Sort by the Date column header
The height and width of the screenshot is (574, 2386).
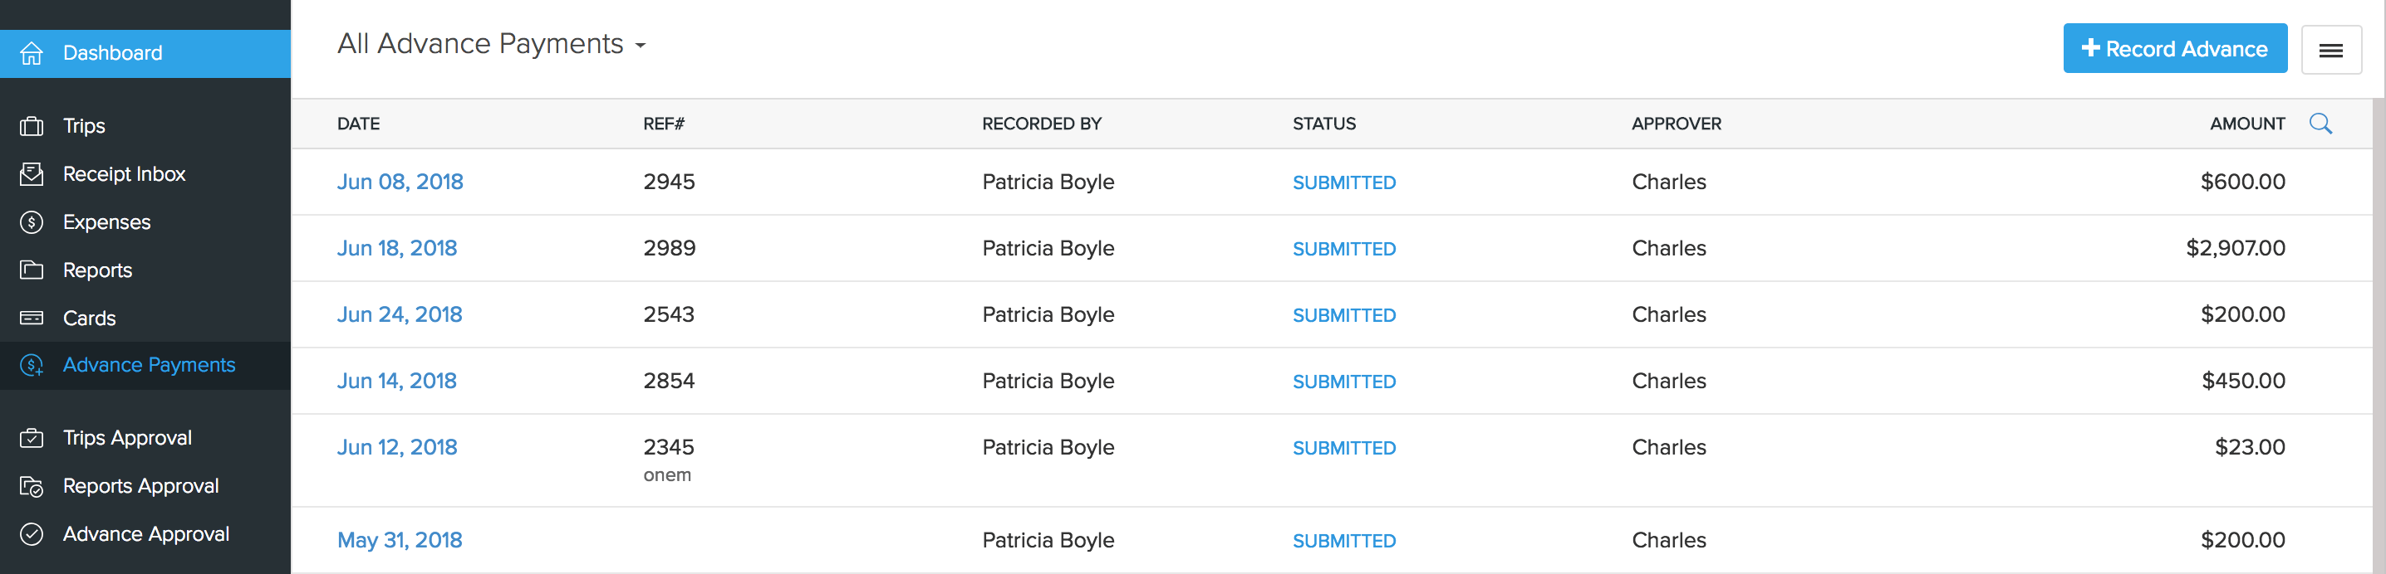tap(358, 124)
